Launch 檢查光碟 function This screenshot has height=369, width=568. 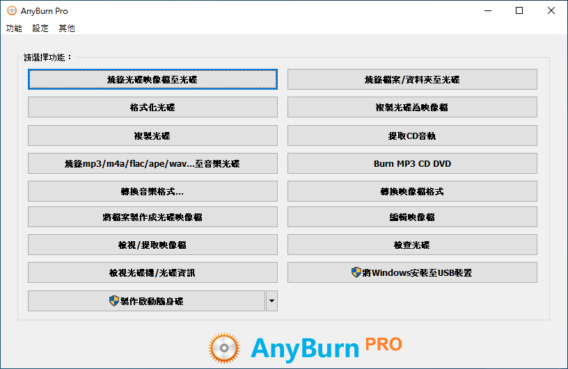(412, 245)
